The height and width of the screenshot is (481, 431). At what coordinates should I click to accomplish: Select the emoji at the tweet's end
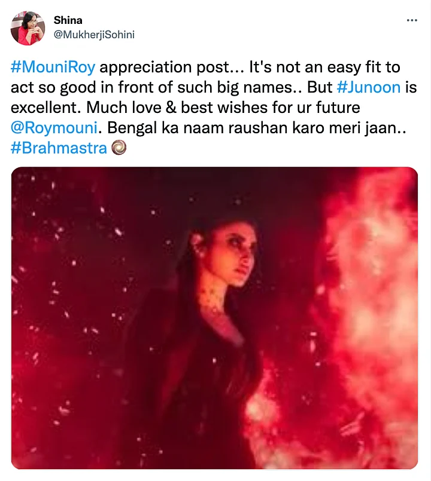(x=120, y=147)
